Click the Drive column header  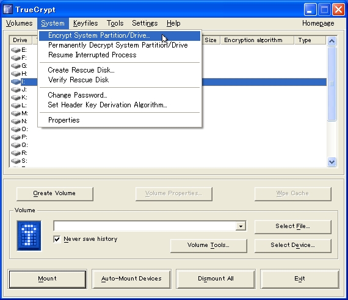click(21, 40)
